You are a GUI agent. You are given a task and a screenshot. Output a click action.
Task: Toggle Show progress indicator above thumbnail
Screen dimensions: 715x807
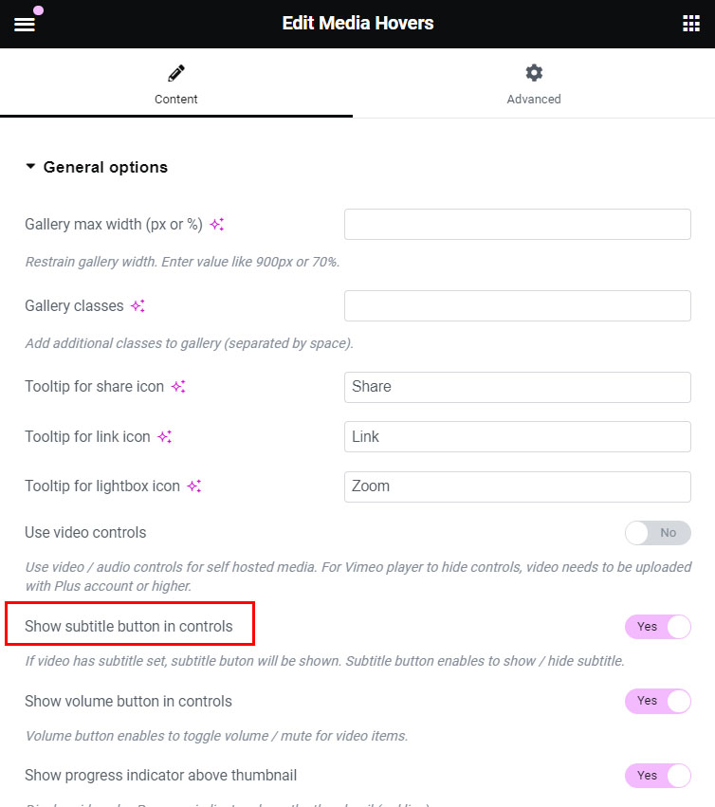pos(657,776)
